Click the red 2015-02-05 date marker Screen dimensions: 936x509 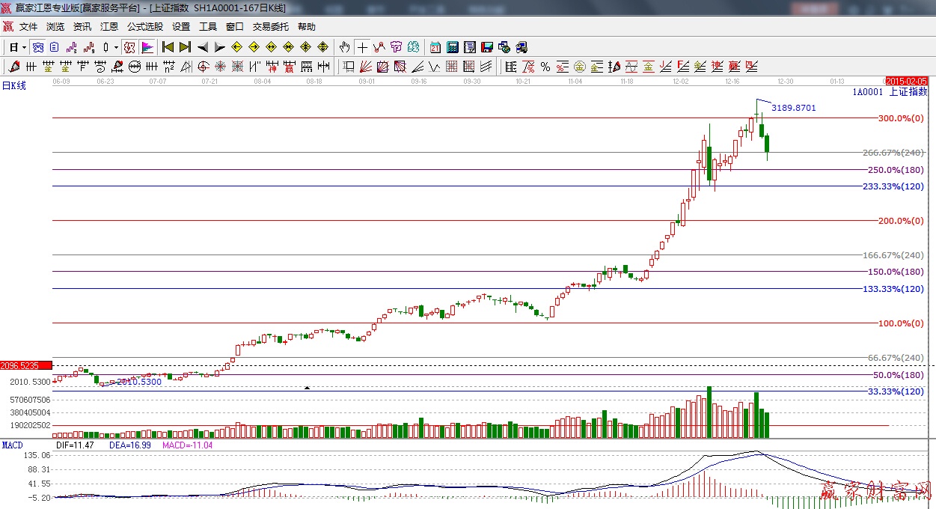tap(906, 81)
